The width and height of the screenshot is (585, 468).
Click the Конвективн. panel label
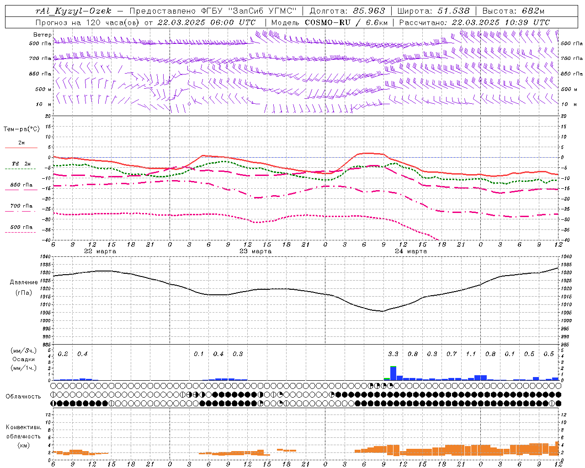click(23, 427)
